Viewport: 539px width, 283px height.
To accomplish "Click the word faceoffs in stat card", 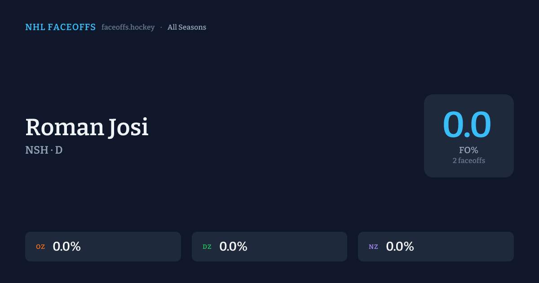I will click(x=472, y=160).
